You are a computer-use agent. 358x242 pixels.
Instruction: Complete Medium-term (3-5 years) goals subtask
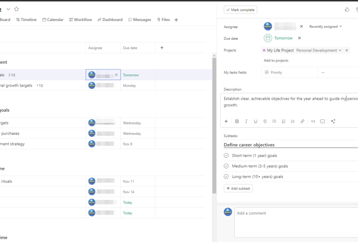(x=226, y=166)
